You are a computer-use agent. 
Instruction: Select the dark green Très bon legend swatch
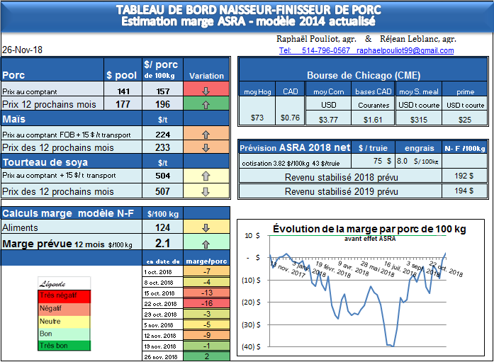(64, 345)
